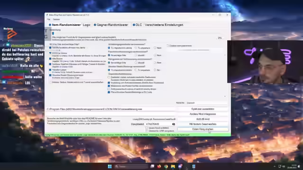Click the ELDEN RING exe path field
Screen dimensions: 303x170
pos(110,109)
